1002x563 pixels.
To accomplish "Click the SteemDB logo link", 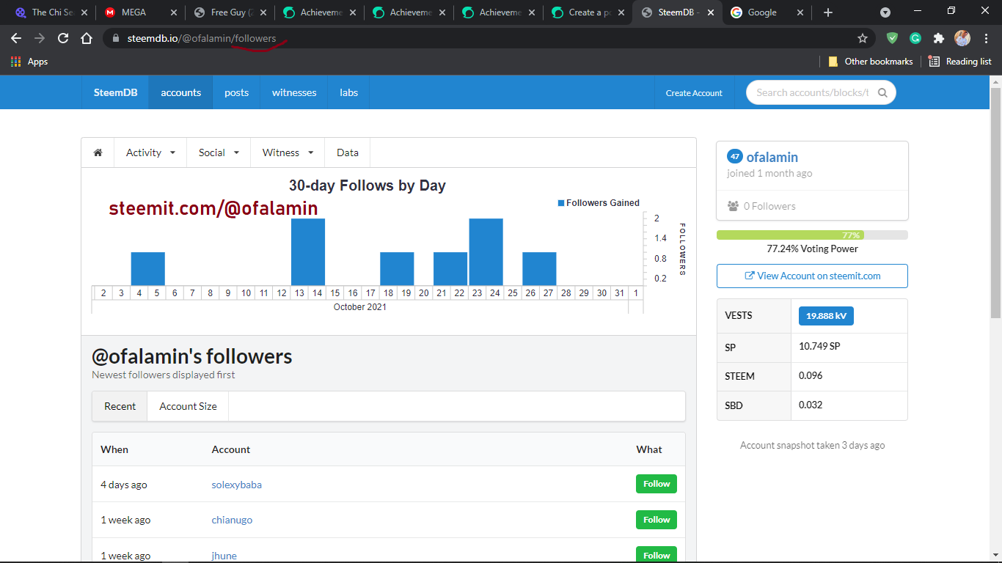I will tap(115, 92).
